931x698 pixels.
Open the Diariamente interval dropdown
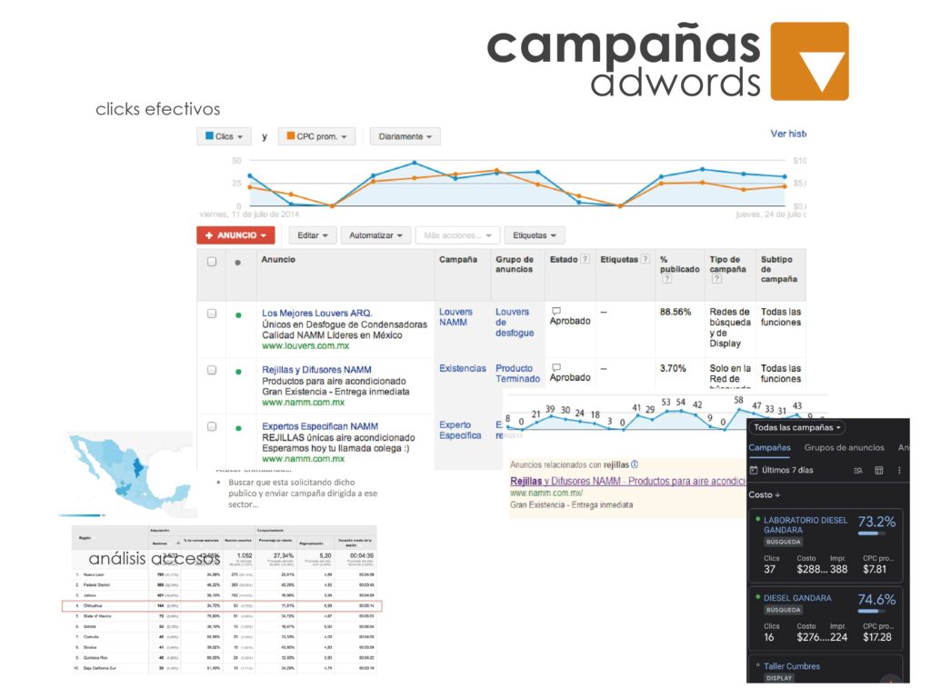(x=405, y=136)
